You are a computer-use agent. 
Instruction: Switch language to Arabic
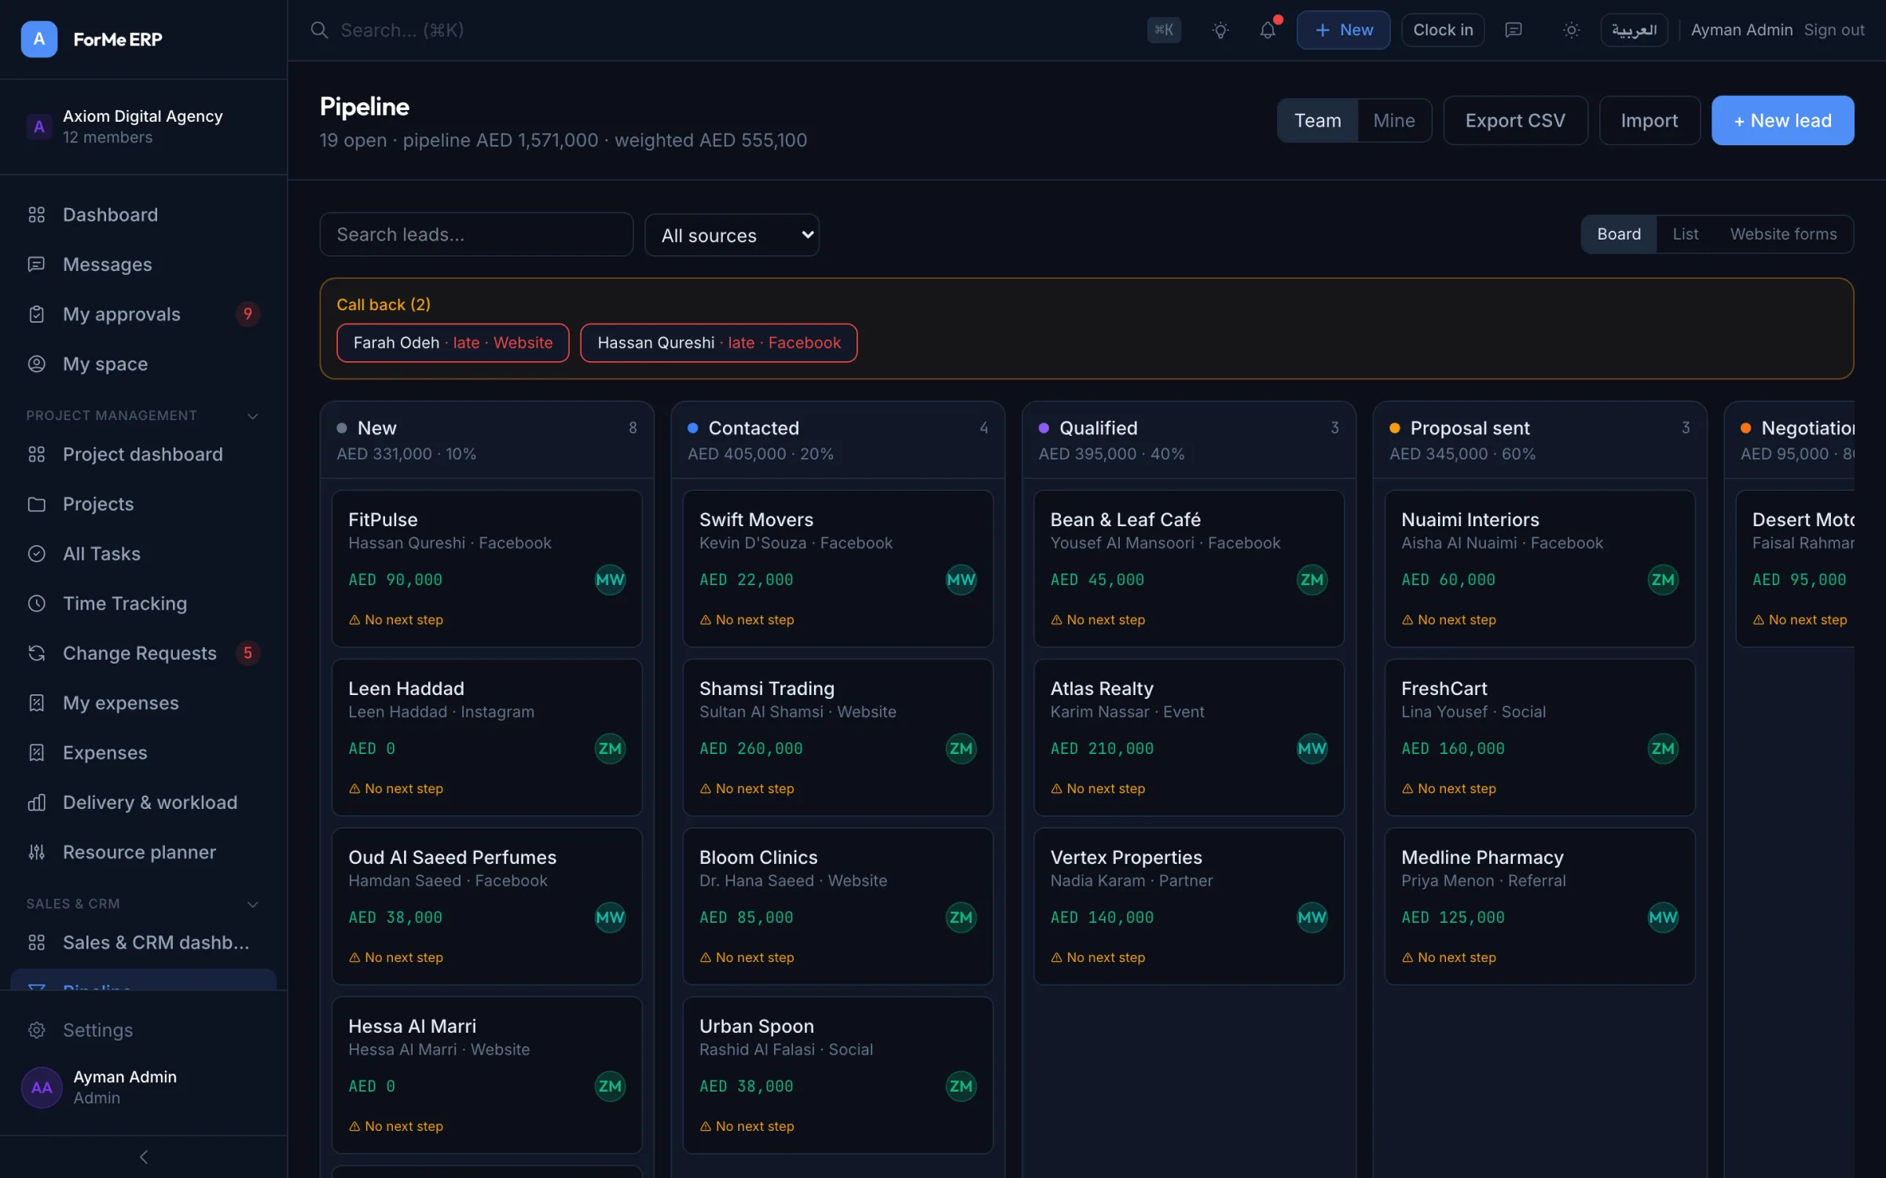pyautogui.click(x=1634, y=30)
